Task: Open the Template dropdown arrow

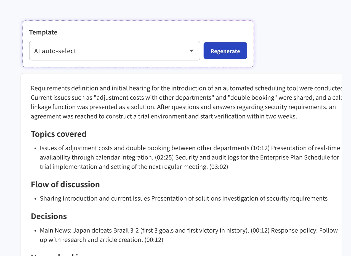Action: 192,51
